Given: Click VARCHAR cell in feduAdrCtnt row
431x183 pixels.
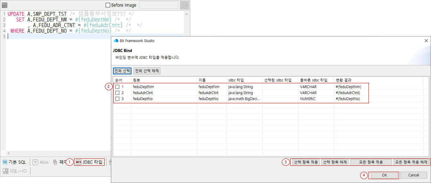Looking at the screenshot, I should click(x=316, y=93).
